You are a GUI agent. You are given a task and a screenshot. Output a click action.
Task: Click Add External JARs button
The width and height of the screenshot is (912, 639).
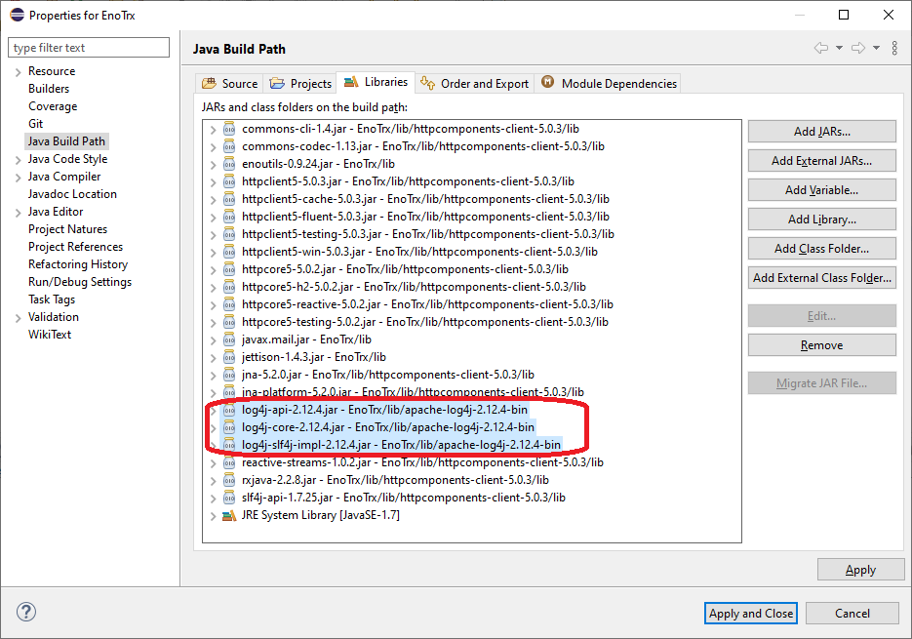tap(821, 161)
